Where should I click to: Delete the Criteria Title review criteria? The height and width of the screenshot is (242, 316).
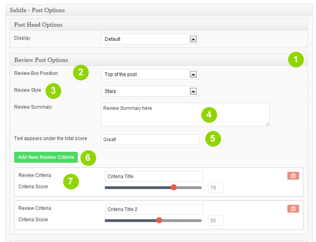293,176
